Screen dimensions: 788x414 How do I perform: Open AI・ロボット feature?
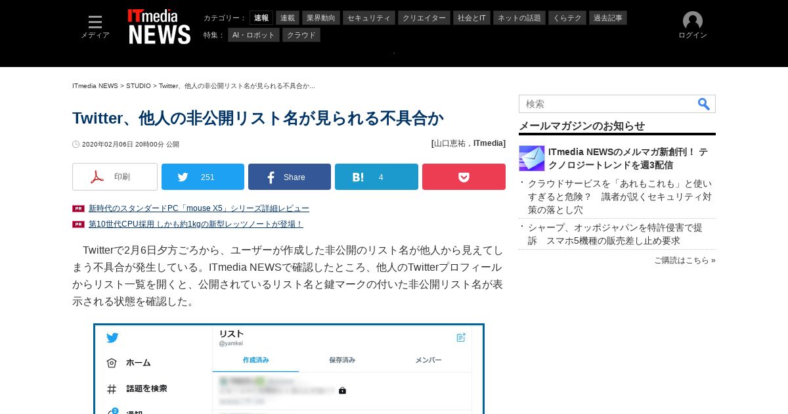coord(253,35)
